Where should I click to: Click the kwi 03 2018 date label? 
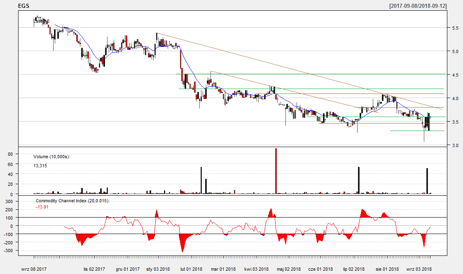pyautogui.click(x=256, y=269)
